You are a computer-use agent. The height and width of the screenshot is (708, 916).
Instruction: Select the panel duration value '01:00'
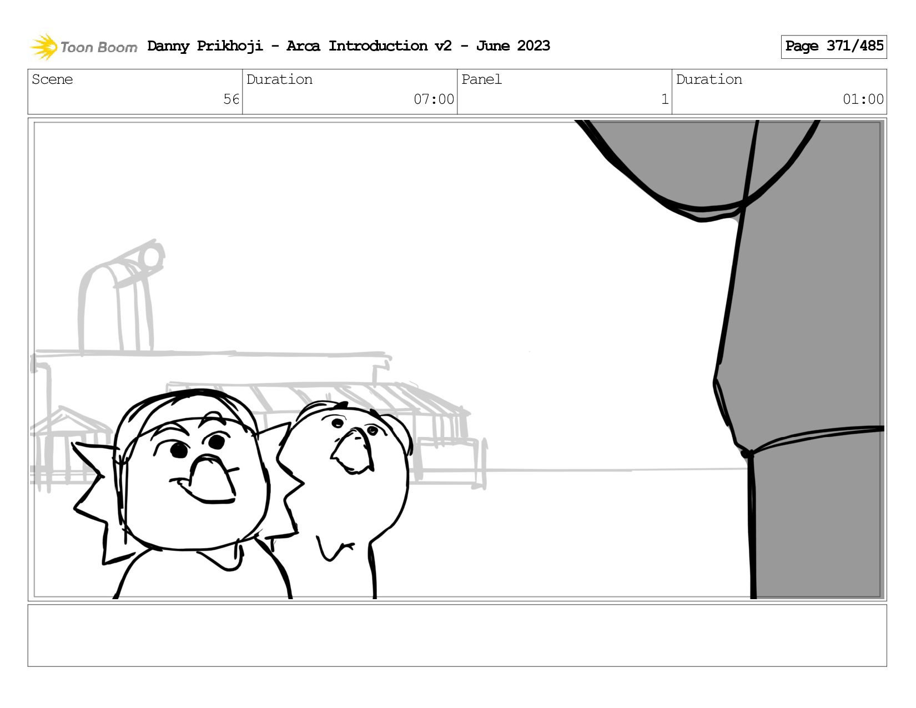point(863,99)
